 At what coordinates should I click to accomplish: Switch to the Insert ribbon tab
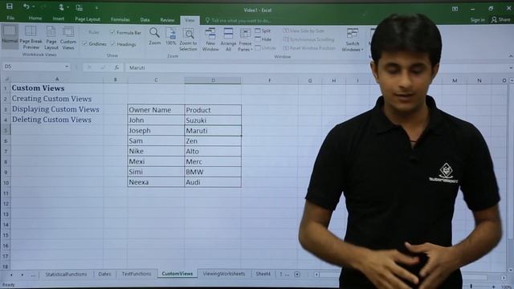coord(59,18)
